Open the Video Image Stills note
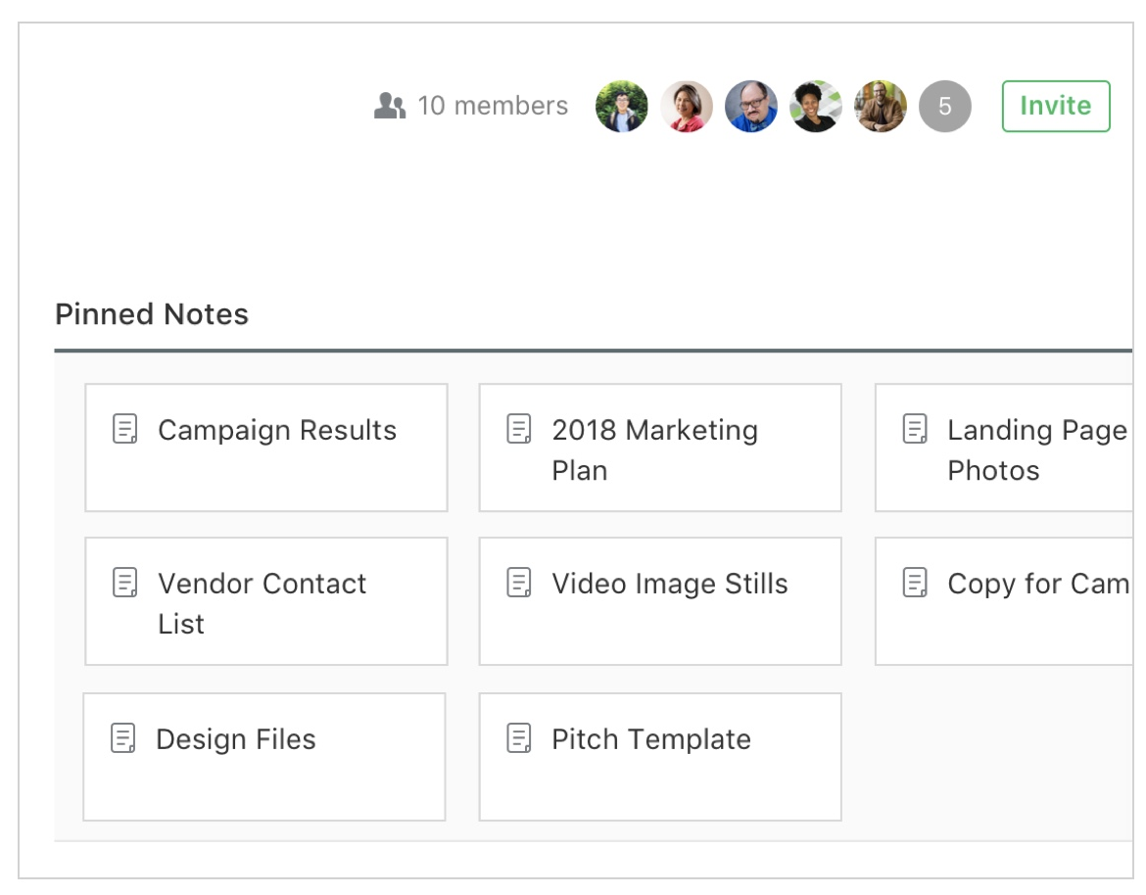1146x895 pixels. click(x=660, y=601)
